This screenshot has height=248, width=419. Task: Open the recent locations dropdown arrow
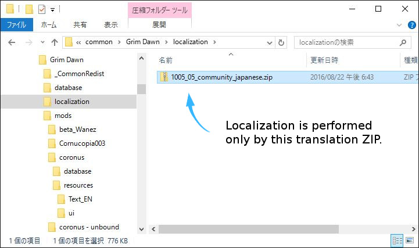[x=42, y=42]
